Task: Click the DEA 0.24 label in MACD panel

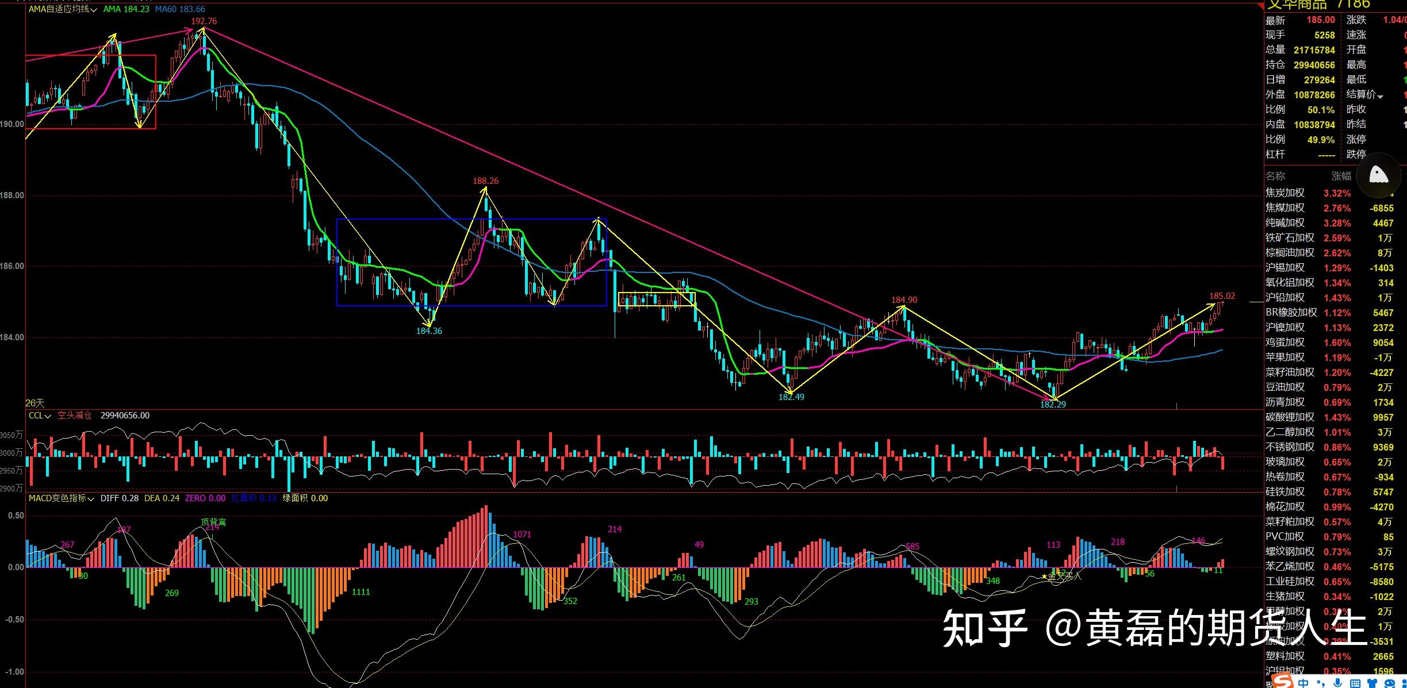Action: click(x=162, y=498)
